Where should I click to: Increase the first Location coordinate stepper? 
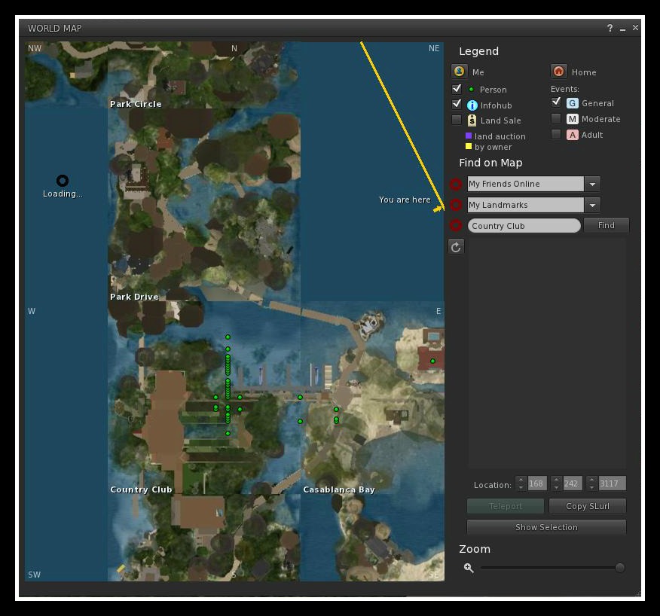(521, 480)
